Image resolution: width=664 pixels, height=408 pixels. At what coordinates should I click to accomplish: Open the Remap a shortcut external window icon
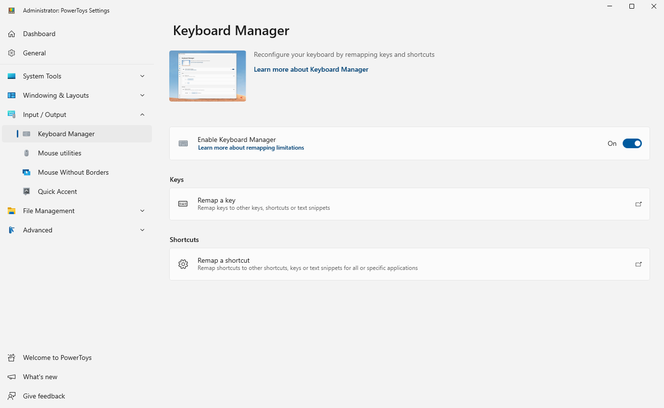pyautogui.click(x=639, y=264)
